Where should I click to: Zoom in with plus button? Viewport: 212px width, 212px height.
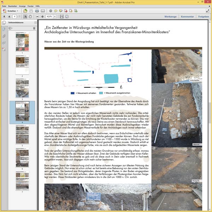42,17
